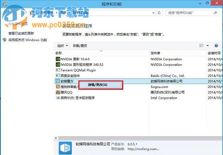223x155 pixels.
Task: Click publisher 腾讯科技(深圳)有限公司
Action: click(168, 92)
